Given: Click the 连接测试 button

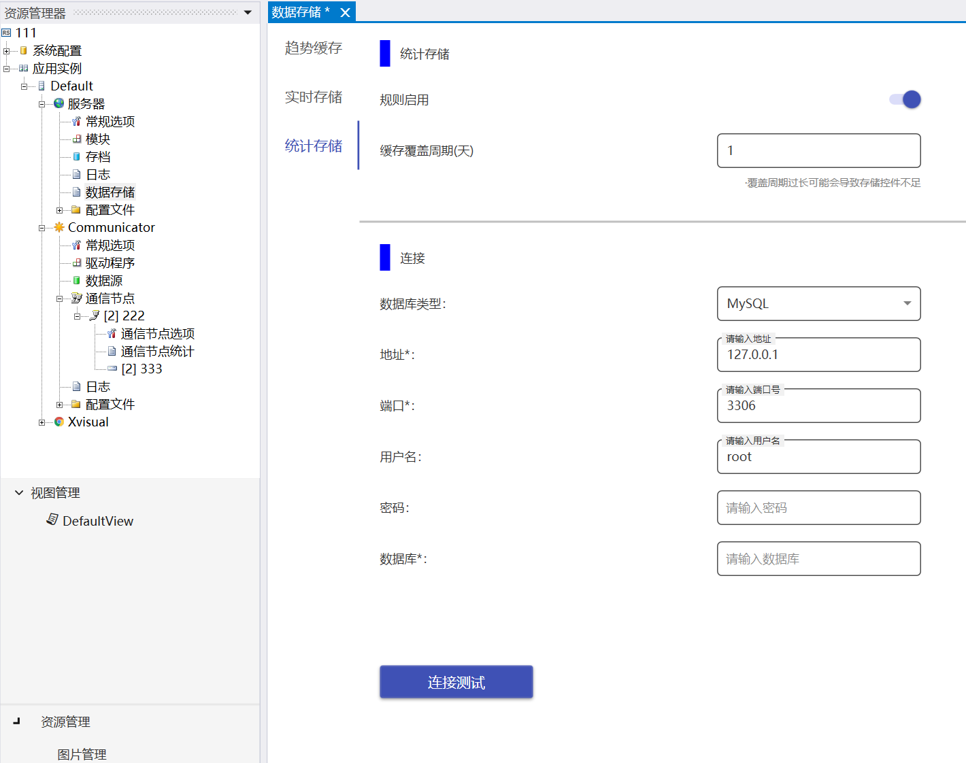Looking at the screenshot, I should [x=456, y=682].
